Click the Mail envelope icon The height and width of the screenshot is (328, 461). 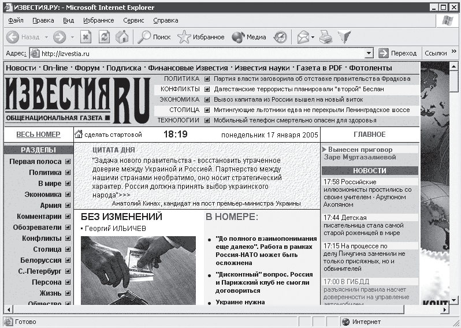(303, 38)
